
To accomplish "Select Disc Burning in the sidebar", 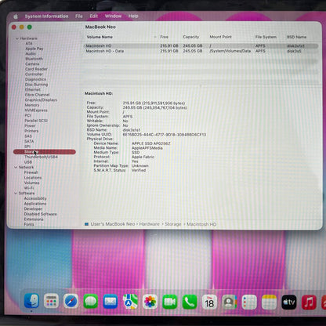I will [36, 85].
